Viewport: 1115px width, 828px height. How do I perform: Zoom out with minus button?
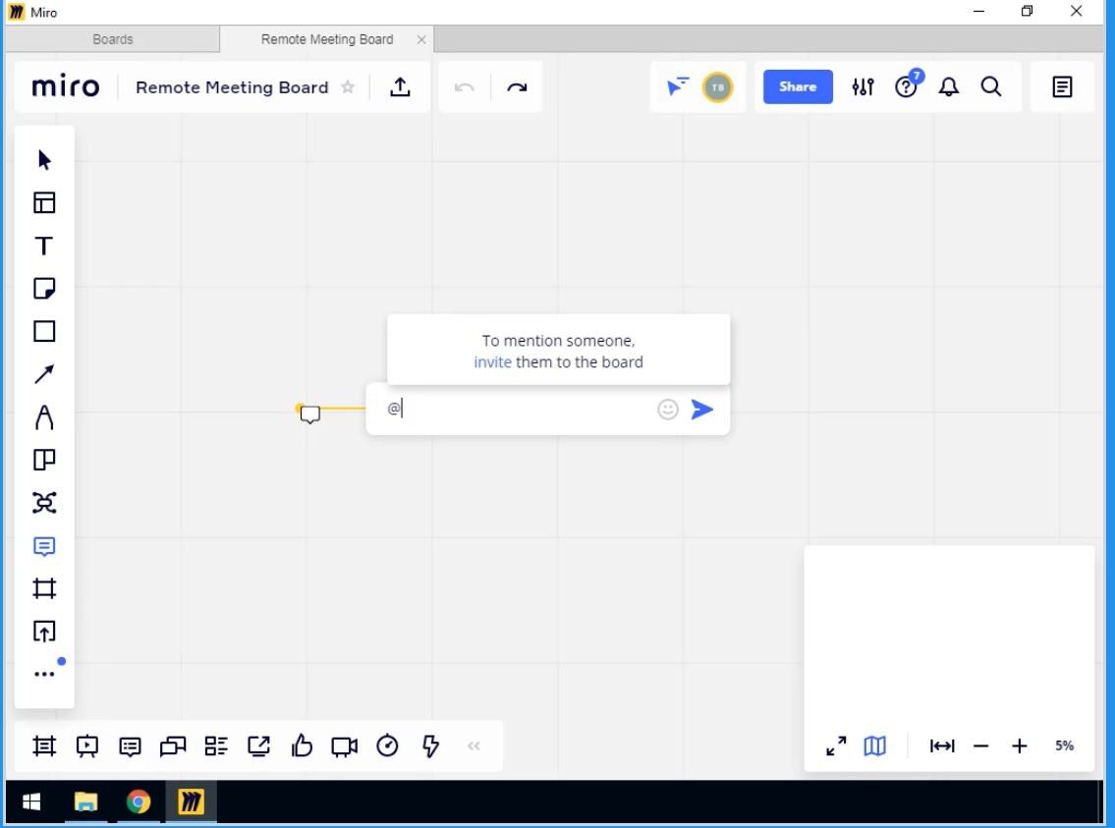pyautogui.click(x=981, y=745)
